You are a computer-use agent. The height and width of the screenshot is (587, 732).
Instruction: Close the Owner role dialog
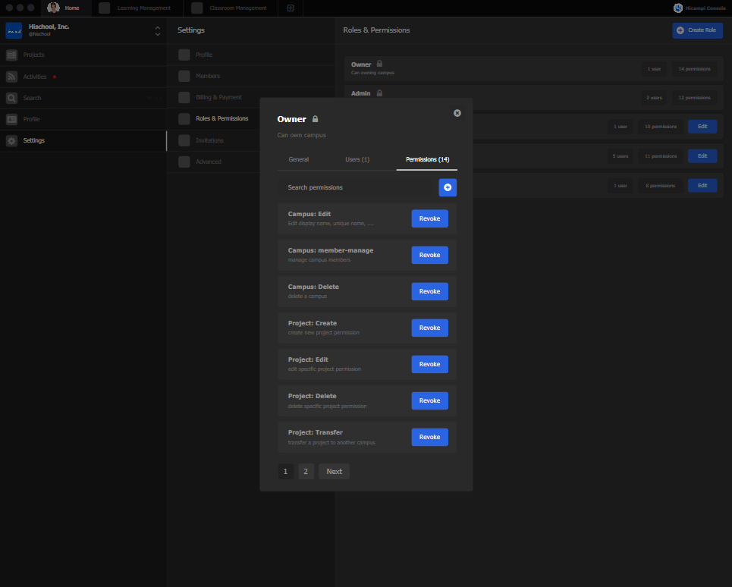pyautogui.click(x=457, y=113)
